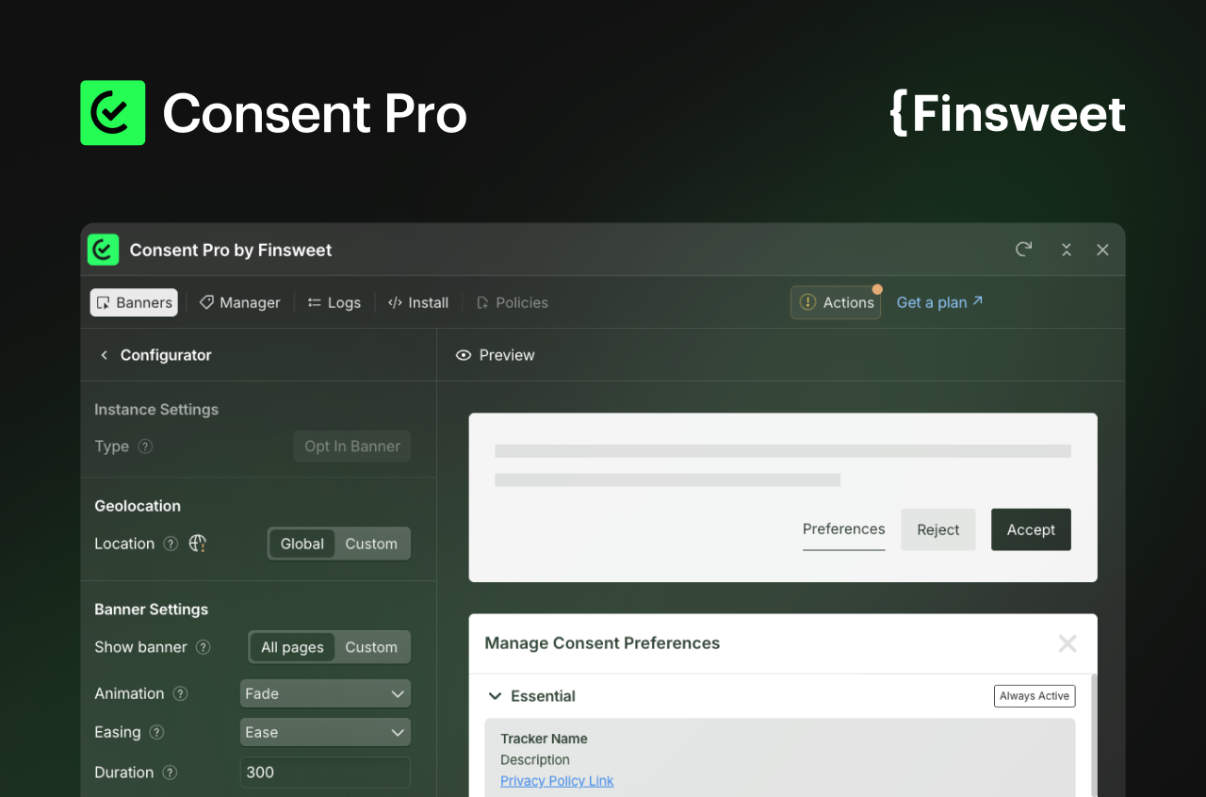Collapse the Essential category
1206x797 pixels.
pos(495,696)
